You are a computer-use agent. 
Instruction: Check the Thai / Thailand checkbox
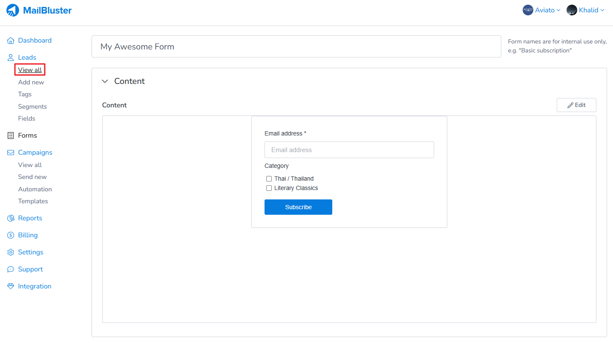pos(269,179)
